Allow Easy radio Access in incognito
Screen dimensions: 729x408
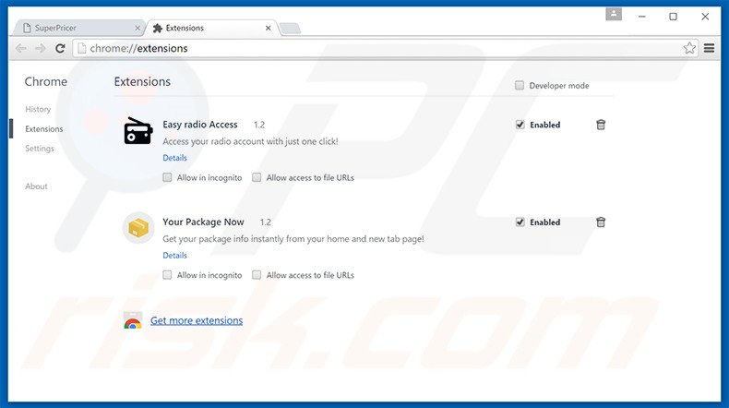pyautogui.click(x=167, y=177)
